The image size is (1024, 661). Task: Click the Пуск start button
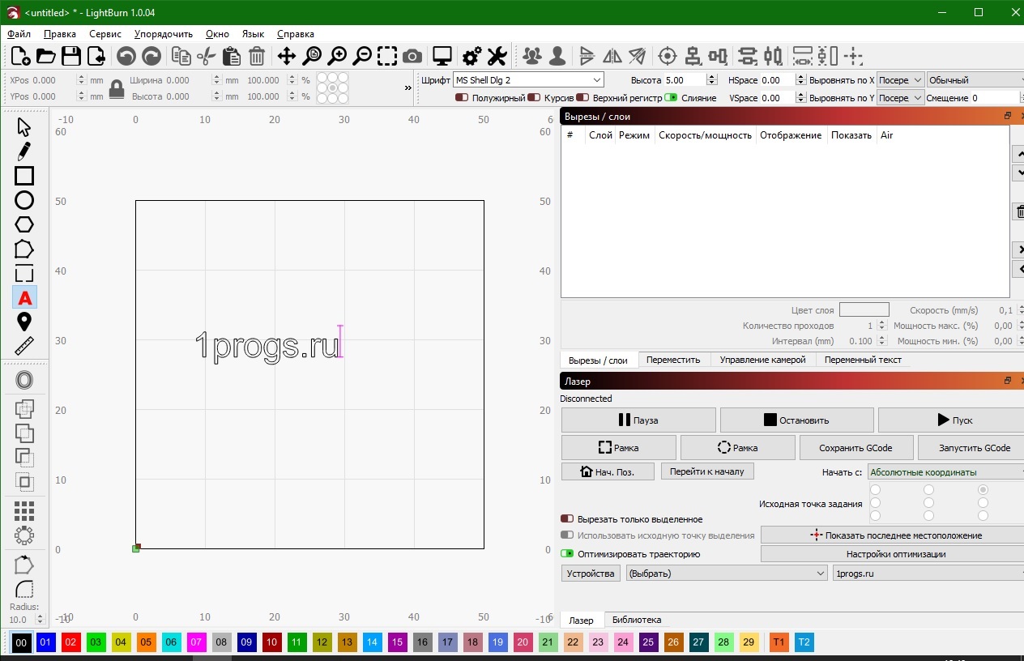954,420
